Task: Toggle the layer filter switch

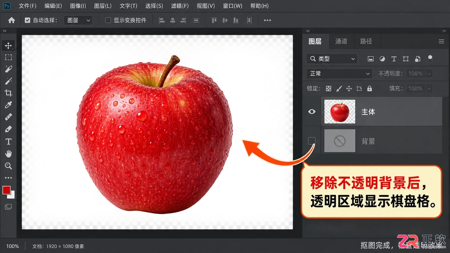Action: coord(430,59)
